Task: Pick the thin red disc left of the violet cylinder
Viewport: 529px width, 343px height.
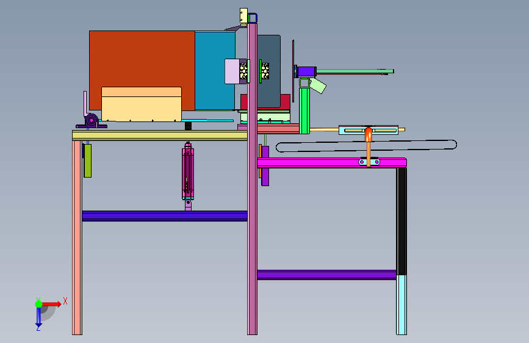Action: tap(293, 71)
